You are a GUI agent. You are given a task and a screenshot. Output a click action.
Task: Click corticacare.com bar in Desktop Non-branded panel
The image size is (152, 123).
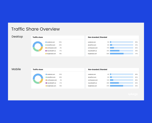[x=122, y=48]
